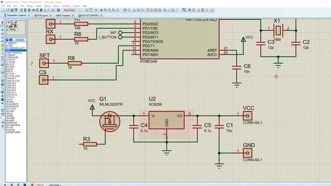Open the Edit menu
This screenshot has width=331, height=186.
9,6
